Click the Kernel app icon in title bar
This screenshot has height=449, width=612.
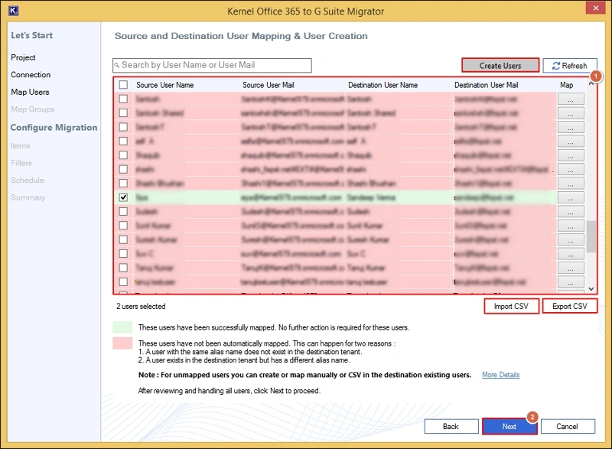(11, 11)
